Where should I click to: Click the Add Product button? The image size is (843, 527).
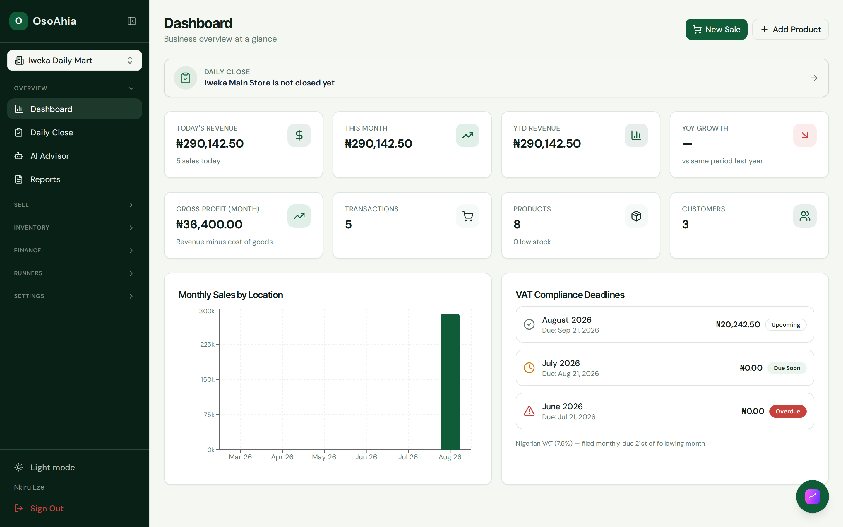coord(790,29)
